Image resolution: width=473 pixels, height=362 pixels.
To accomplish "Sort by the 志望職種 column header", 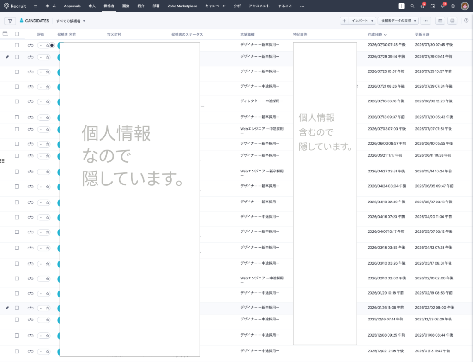I will 247,34.
